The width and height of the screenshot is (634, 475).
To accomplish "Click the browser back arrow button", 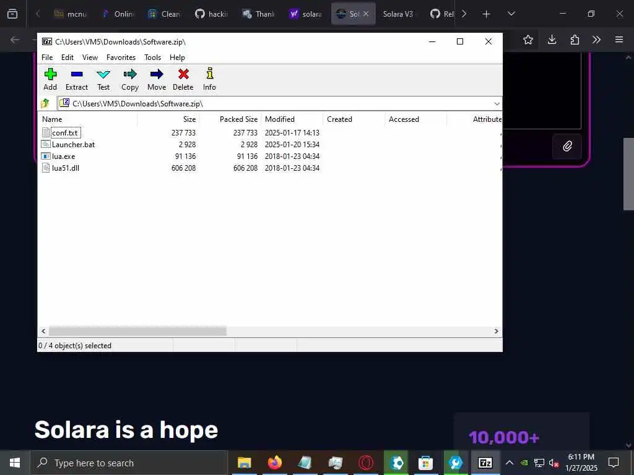I will pyautogui.click(x=15, y=40).
